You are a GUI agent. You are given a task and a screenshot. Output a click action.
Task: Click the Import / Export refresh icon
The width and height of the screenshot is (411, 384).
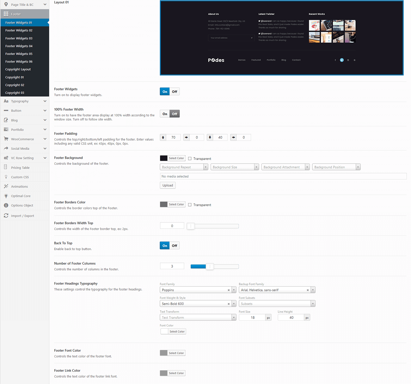pos(6,216)
